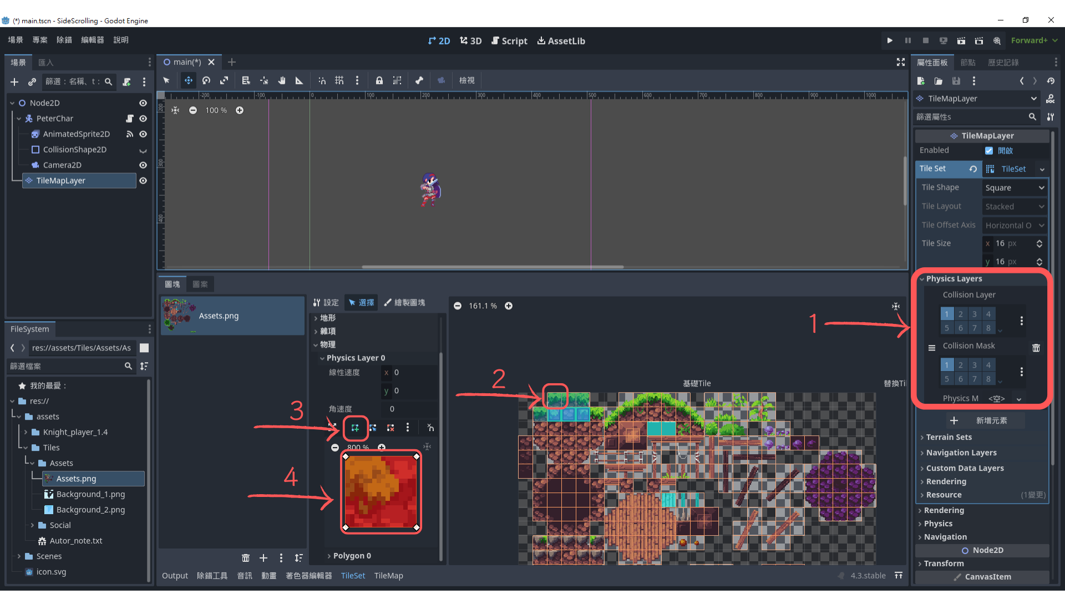Toggle visibility of PeterChar node
This screenshot has height=599, width=1065.
[143, 119]
